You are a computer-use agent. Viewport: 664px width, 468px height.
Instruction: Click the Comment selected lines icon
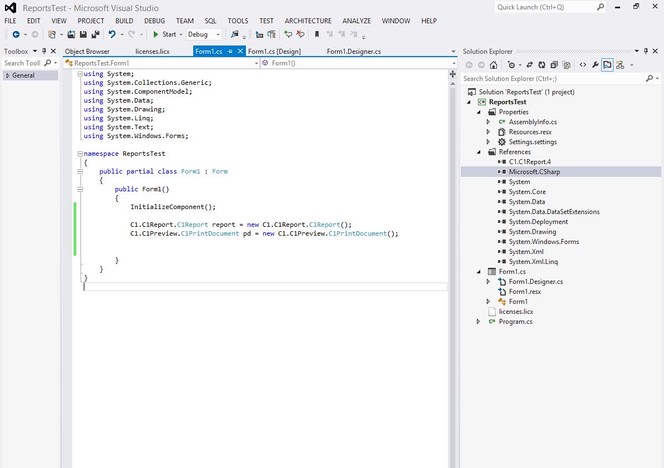[x=288, y=34]
